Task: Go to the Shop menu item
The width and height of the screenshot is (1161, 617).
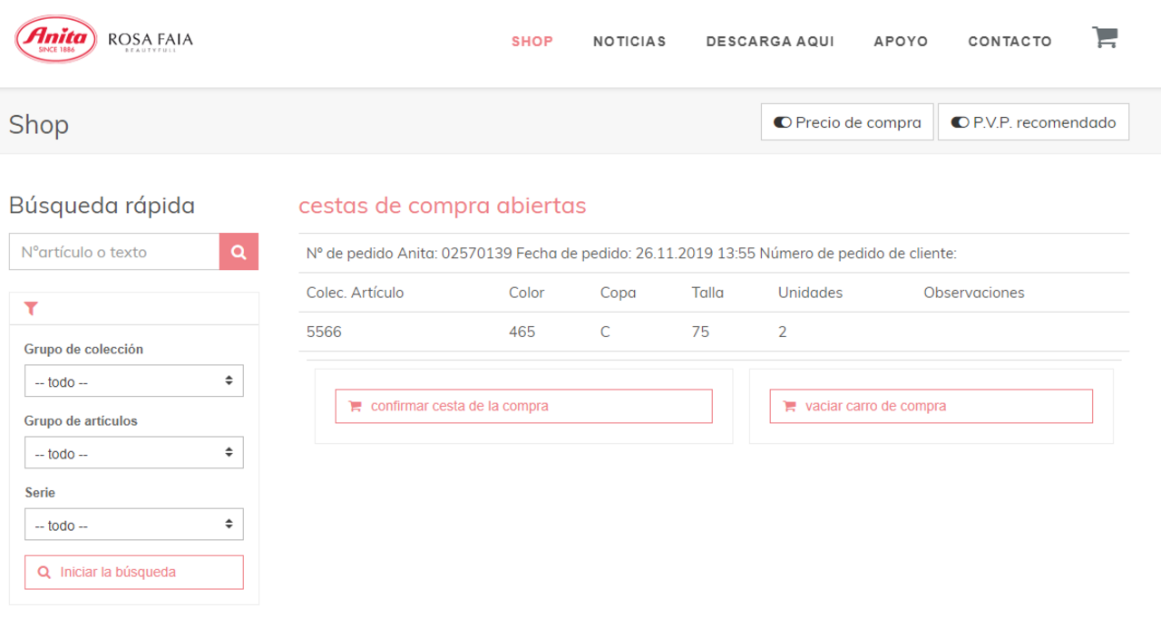Action: 532,42
